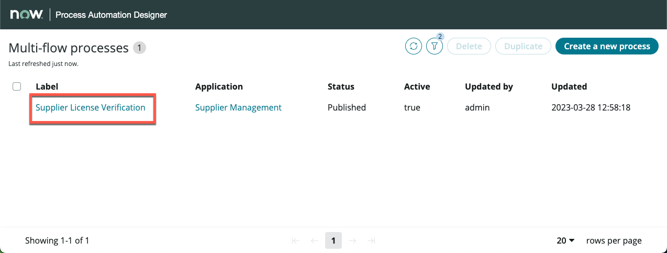Viewport: 667px width, 253px height.
Task: Click Create a new process button
Action: [x=607, y=46]
